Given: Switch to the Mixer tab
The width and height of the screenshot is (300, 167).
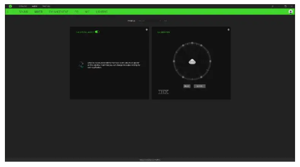Looking at the screenshot, I should pos(38,12).
